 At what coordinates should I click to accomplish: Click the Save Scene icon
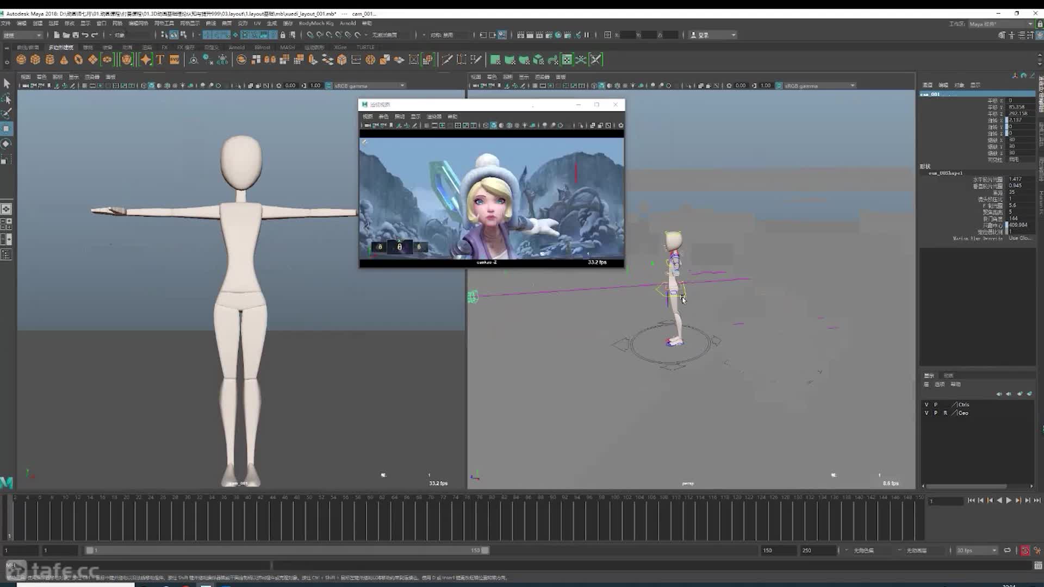pyautogui.click(x=75, y=35)
